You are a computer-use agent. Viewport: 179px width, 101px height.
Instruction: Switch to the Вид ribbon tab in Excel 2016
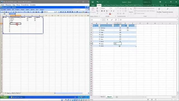[x=127, y=5]
